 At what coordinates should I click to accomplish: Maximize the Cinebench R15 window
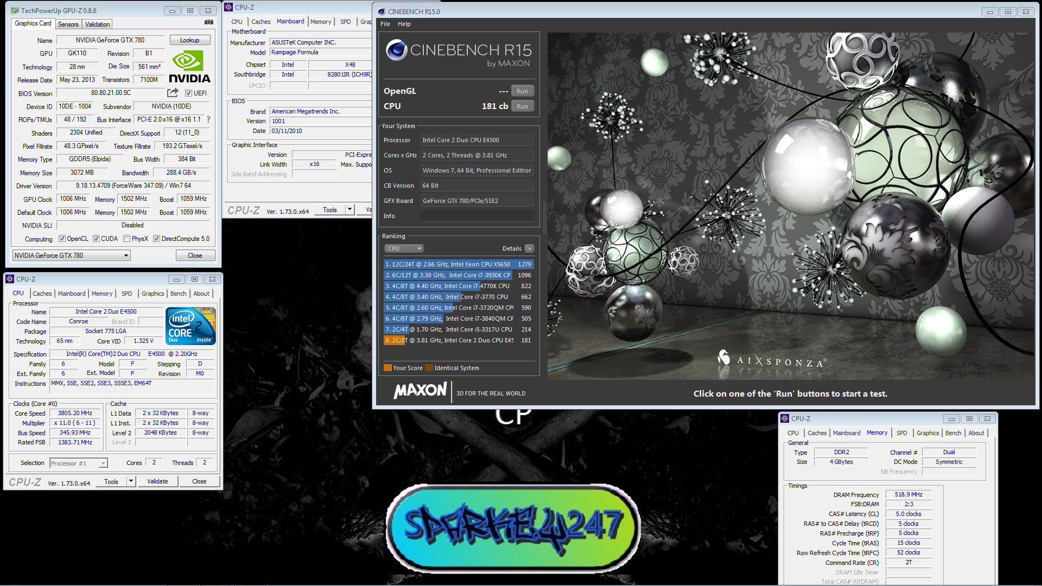pyautogui.click(x=1008, y=11)
